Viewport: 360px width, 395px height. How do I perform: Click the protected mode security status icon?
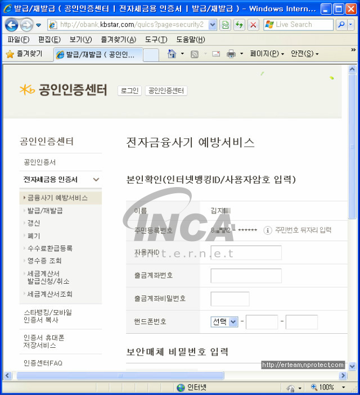point(290,388)
